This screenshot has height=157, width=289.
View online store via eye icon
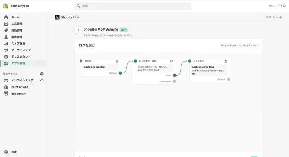[42, 80]
